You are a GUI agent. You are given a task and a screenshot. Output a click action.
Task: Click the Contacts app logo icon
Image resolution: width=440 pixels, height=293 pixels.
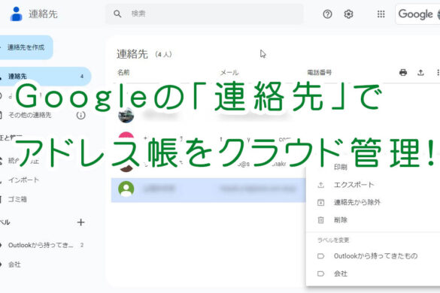tap(16, 14)
